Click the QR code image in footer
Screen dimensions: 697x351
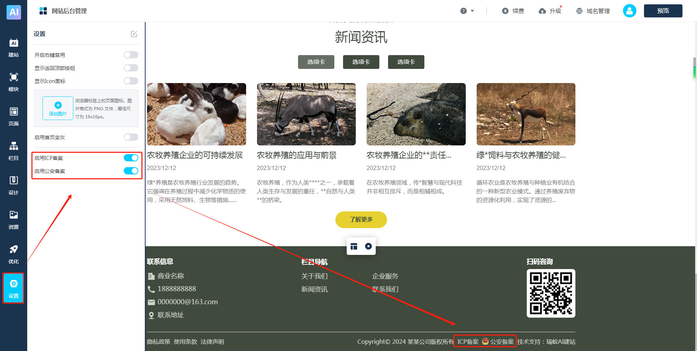point(551,293)
